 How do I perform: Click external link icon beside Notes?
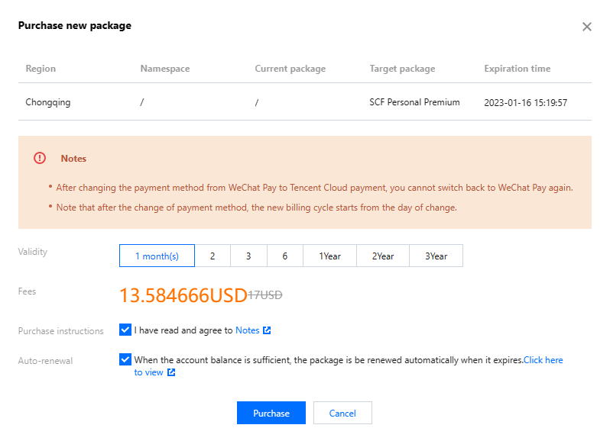pos(267,330)
